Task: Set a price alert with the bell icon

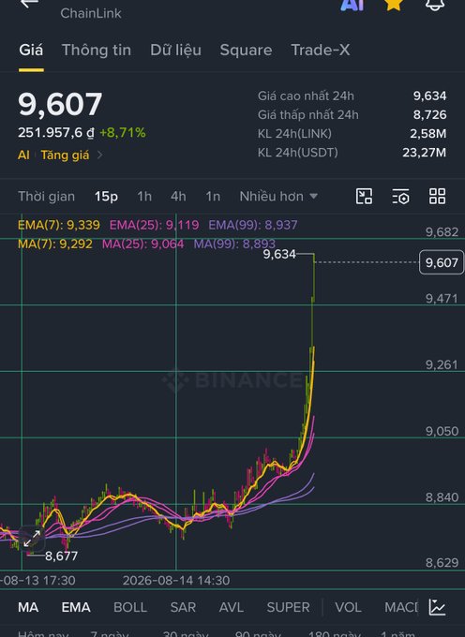Action: pos(434,5)
